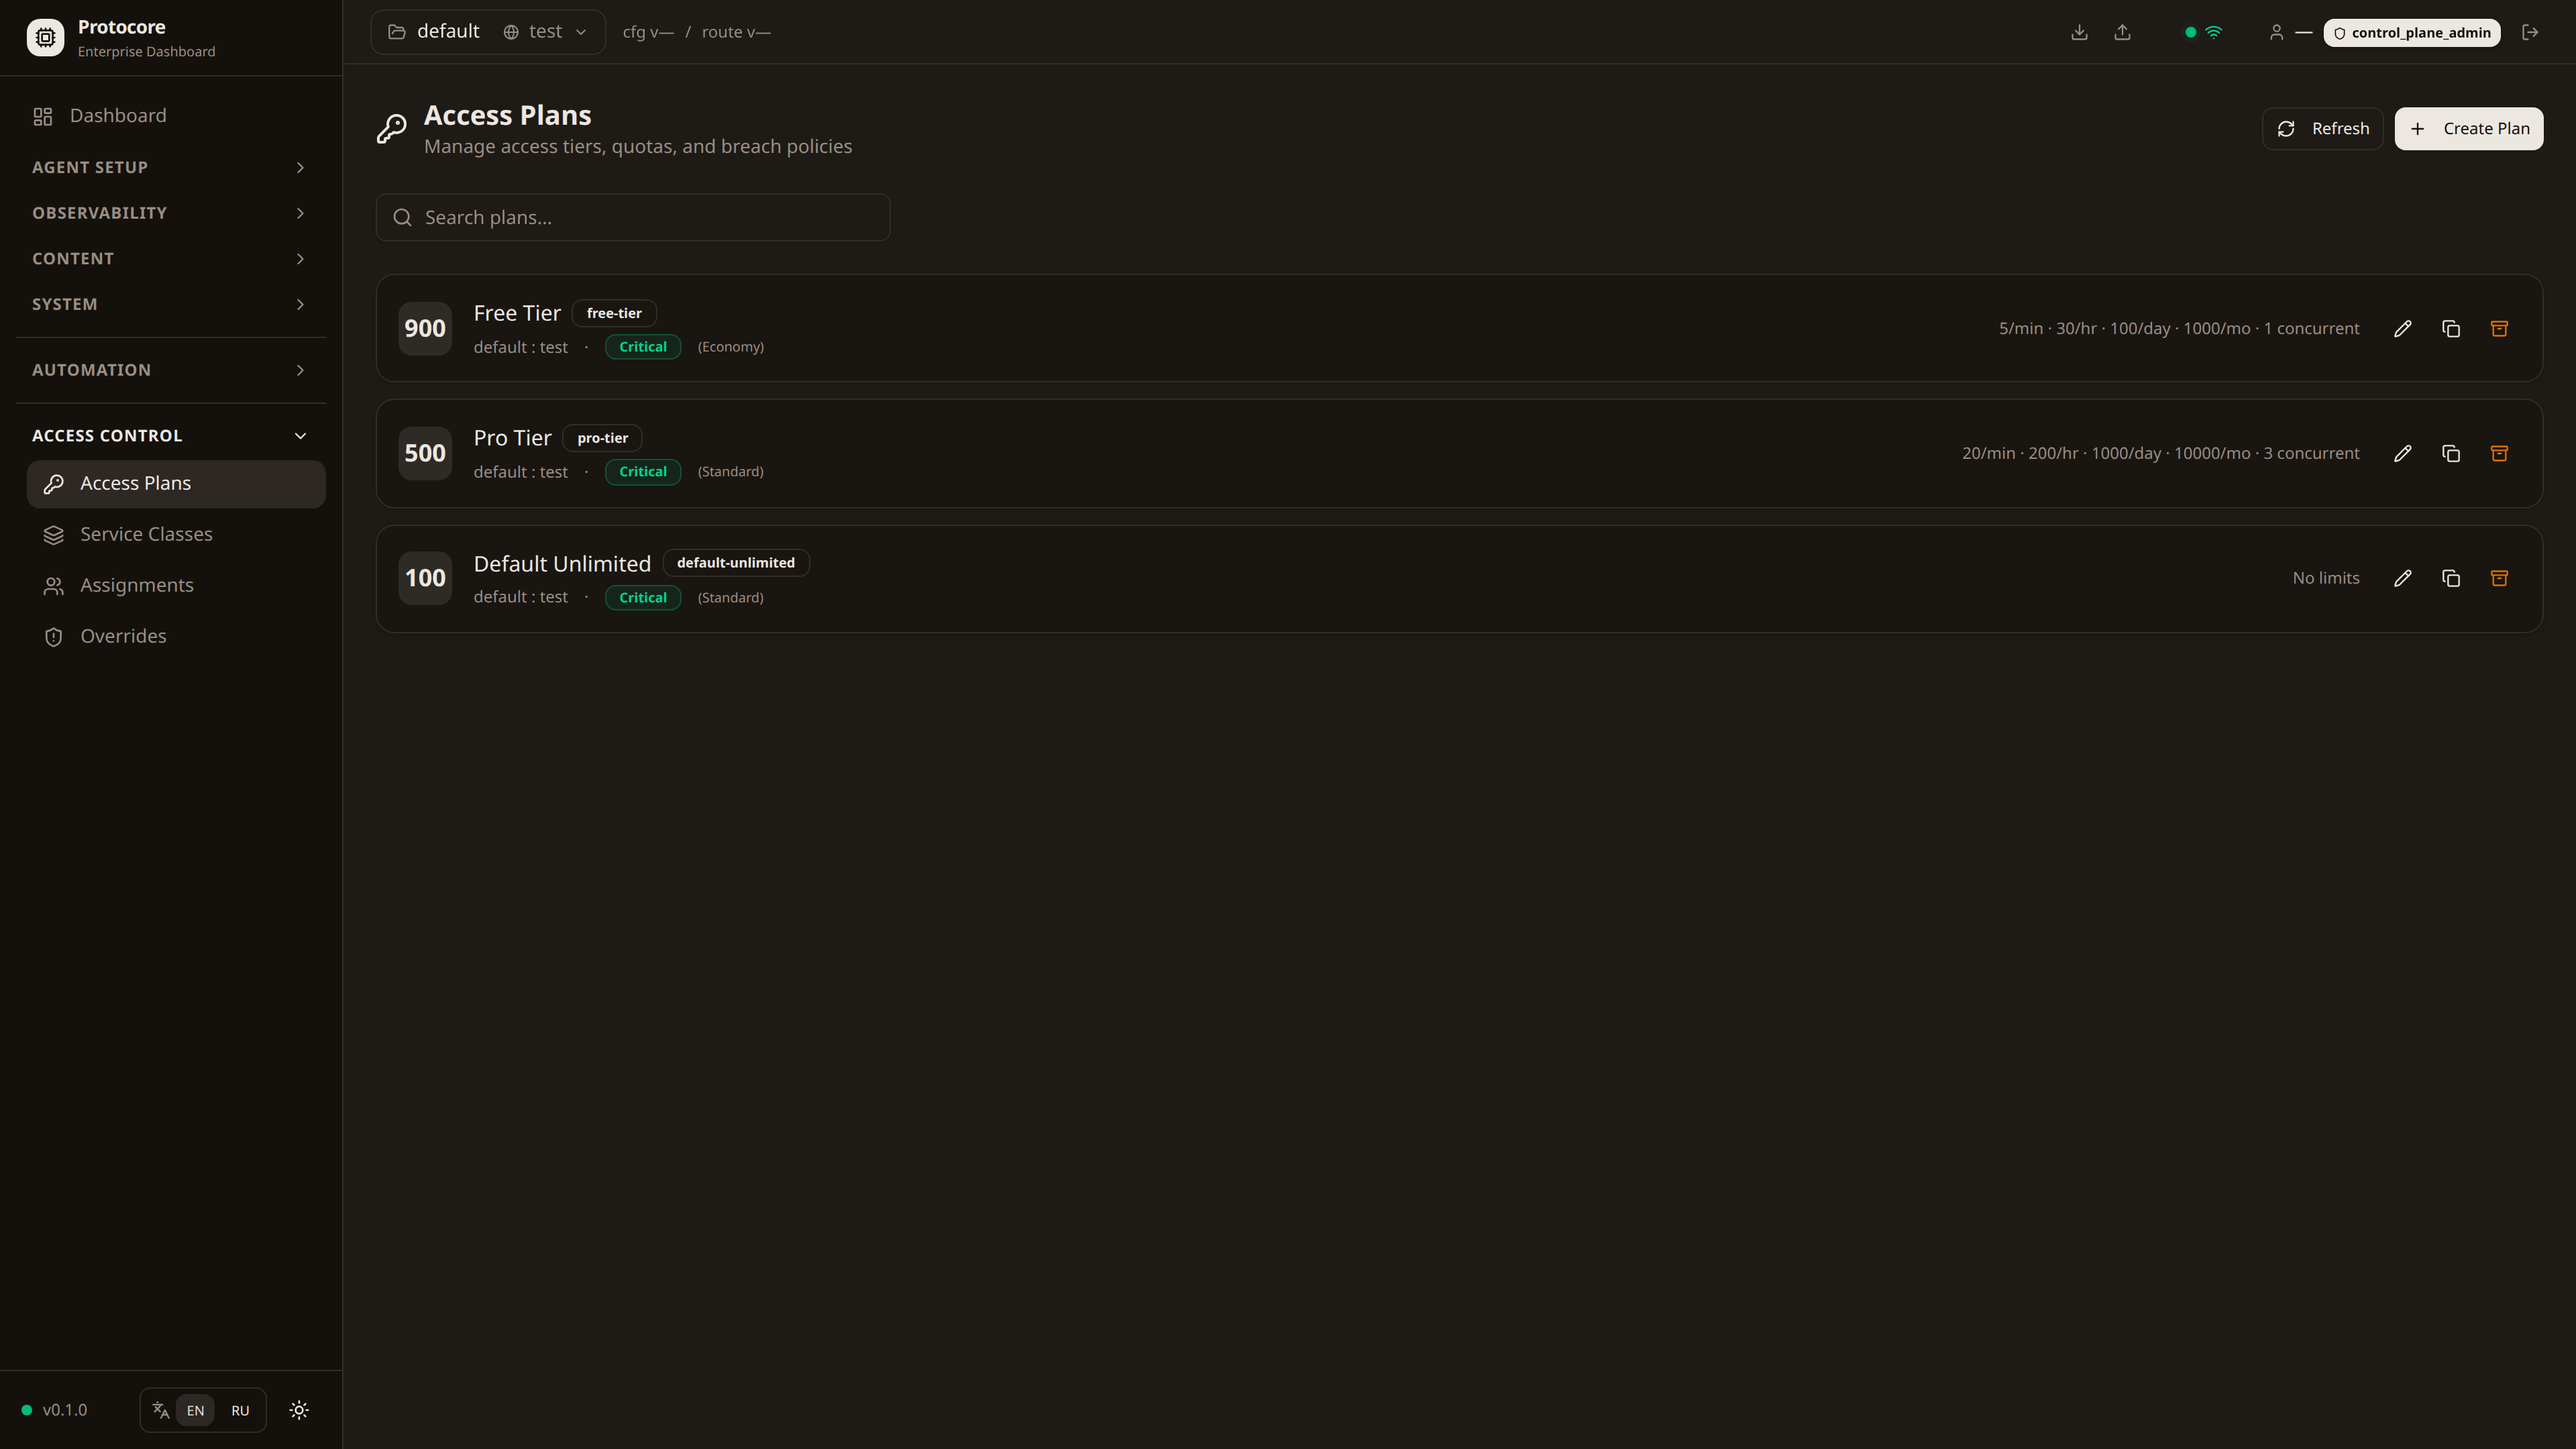Collapse the Access Control section
Image resolution: width=2576 pixels, height=1449 pixels.
[170, 436]
